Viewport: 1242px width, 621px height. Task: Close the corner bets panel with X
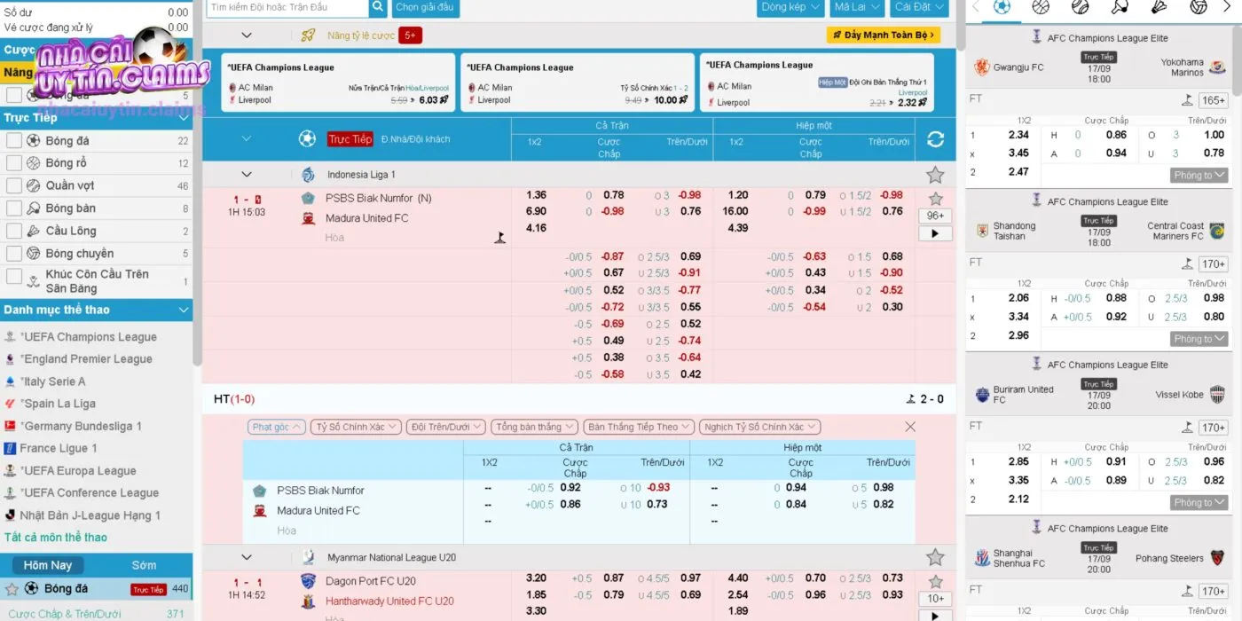click(x=910, y=427)
